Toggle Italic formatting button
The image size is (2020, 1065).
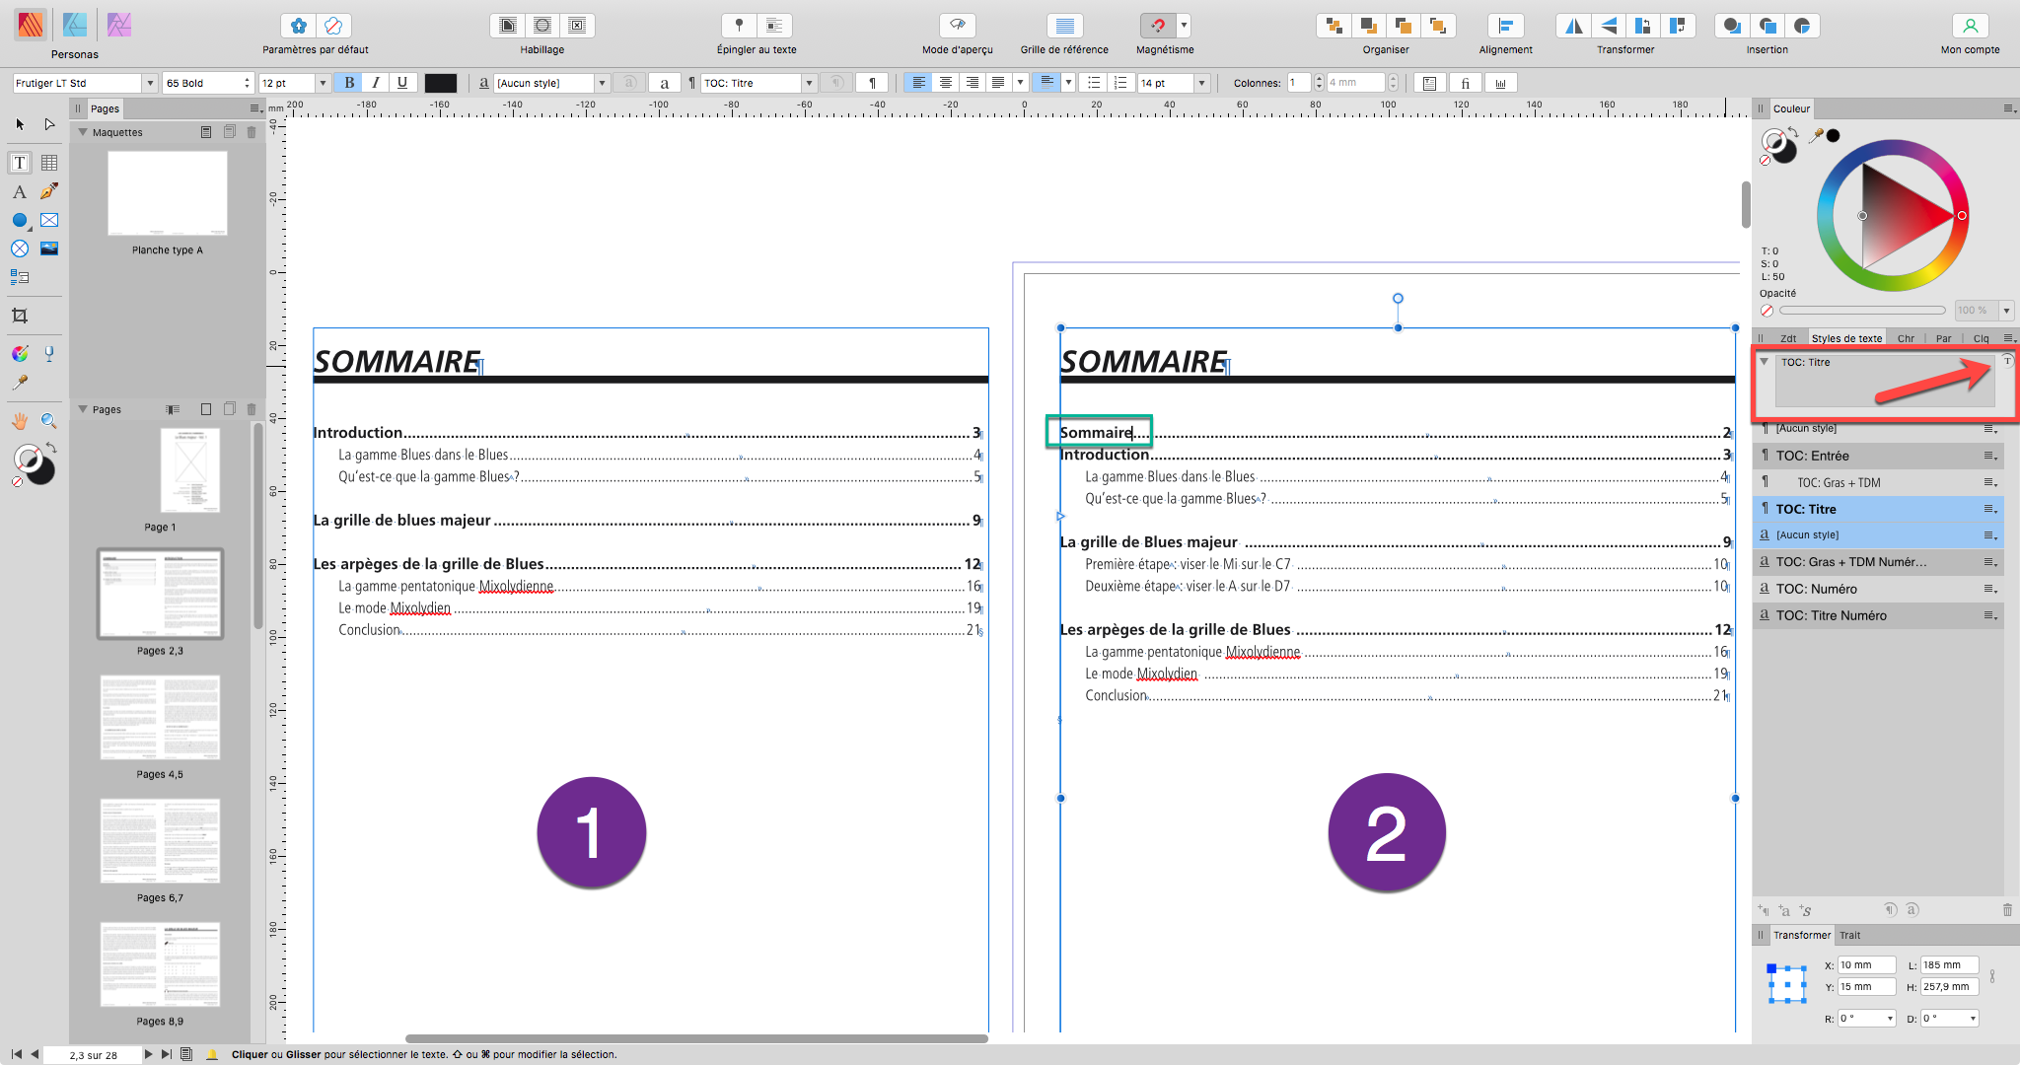point(376,83)
